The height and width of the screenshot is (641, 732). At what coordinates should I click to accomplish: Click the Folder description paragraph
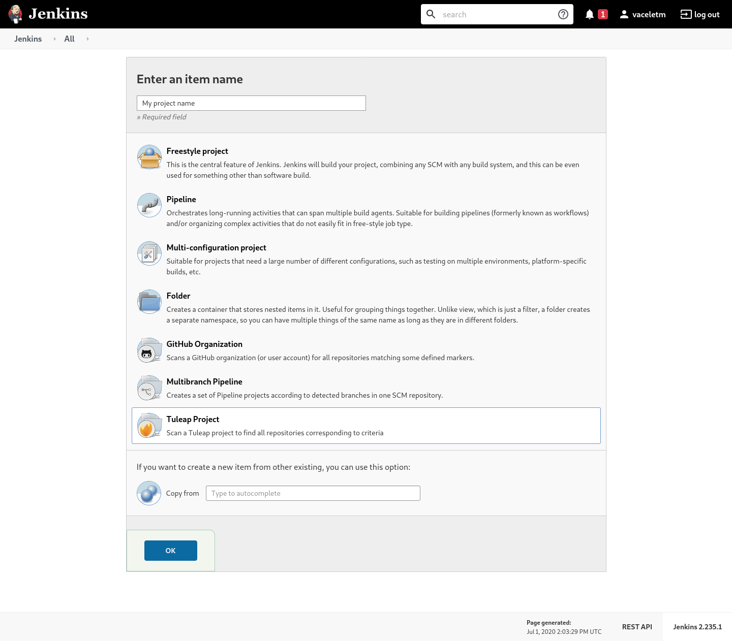click(x=378, y=315)
